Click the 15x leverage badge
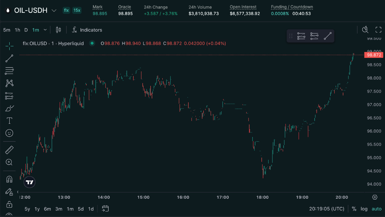Image resolution: width=385 pixels, height=217 pixels. click(x=77, y=10)
